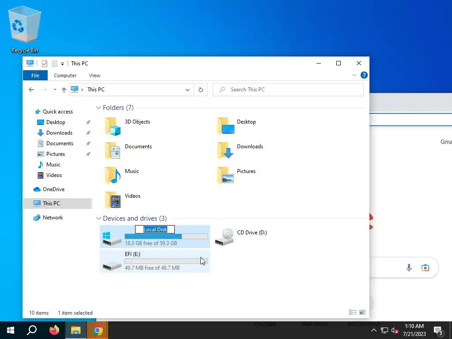
Task: Collapse the Folders (7) group
Action: tap(98, 108)
